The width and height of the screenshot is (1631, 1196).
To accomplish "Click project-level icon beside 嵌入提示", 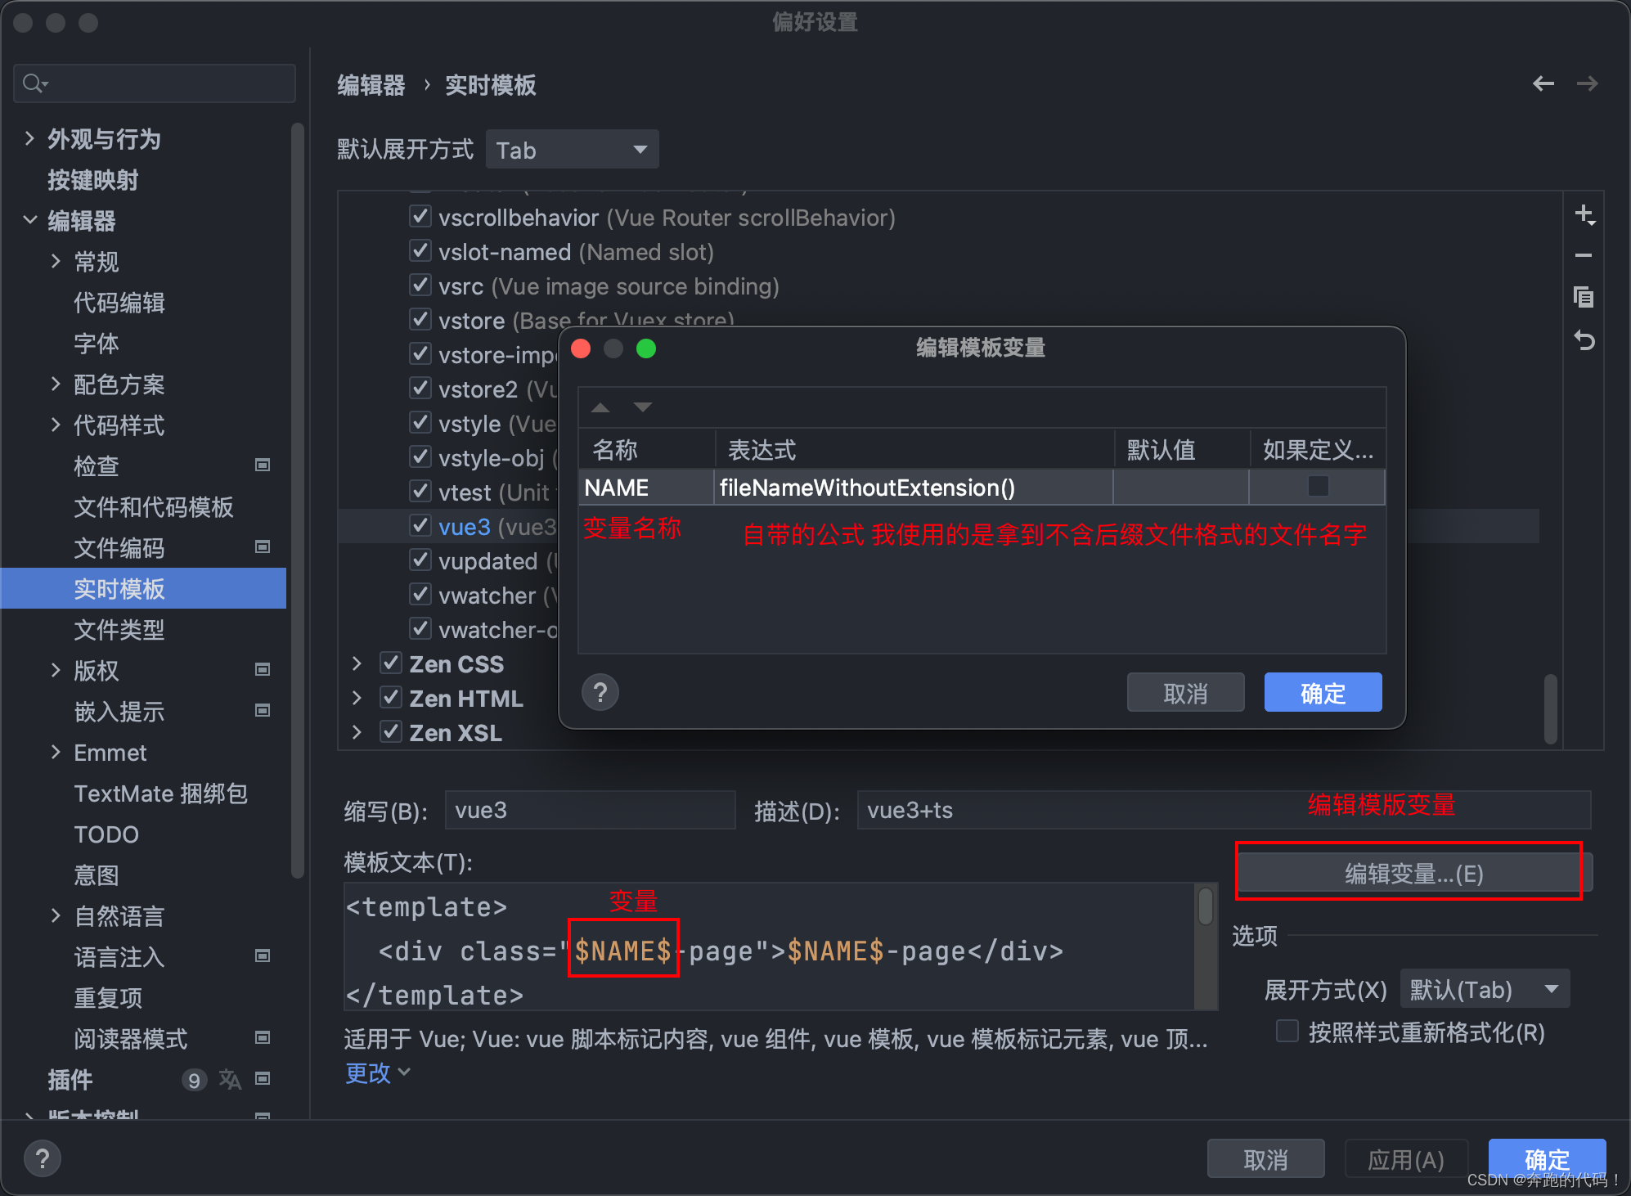I will point(263,710).
